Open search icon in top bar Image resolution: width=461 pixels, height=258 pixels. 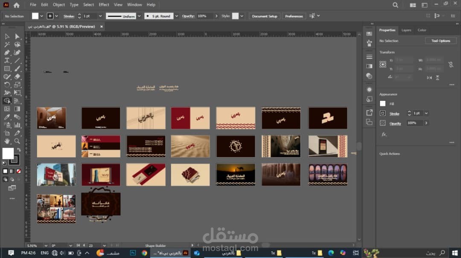[x=395, y=5]
